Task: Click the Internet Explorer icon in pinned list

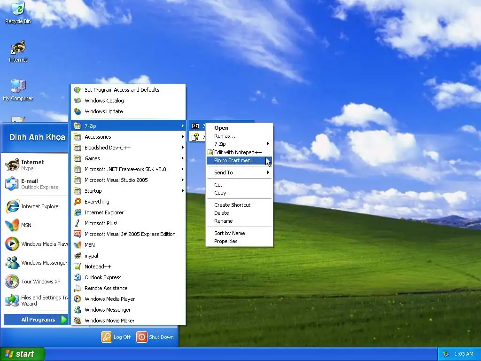Action: 12,206
